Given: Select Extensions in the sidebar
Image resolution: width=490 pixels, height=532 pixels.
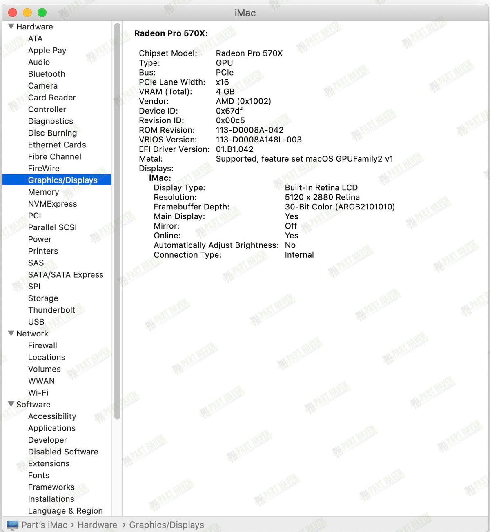Looking at the screenshot, I should click(49, 463).
